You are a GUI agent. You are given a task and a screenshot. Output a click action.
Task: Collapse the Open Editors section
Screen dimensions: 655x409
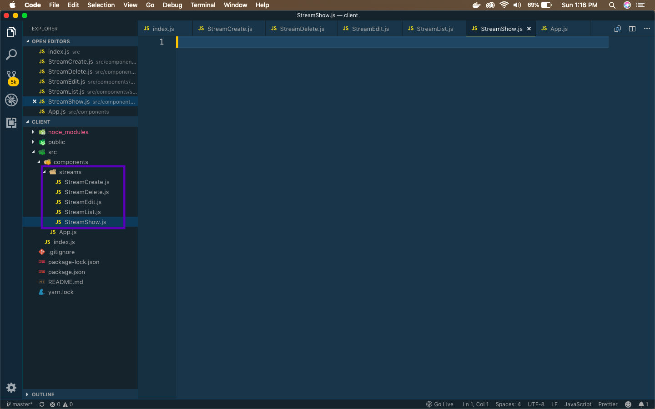[x=80, y=41]
